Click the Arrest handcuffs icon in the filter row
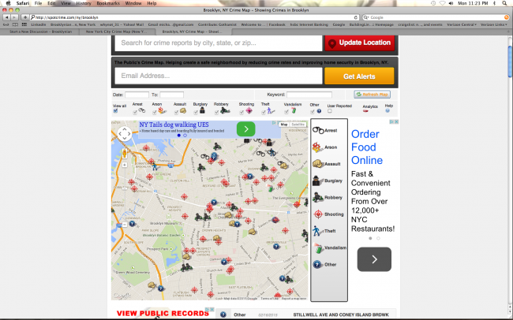Image resolution: width=513 pixels, height=320 pixels. click(142, 110)
